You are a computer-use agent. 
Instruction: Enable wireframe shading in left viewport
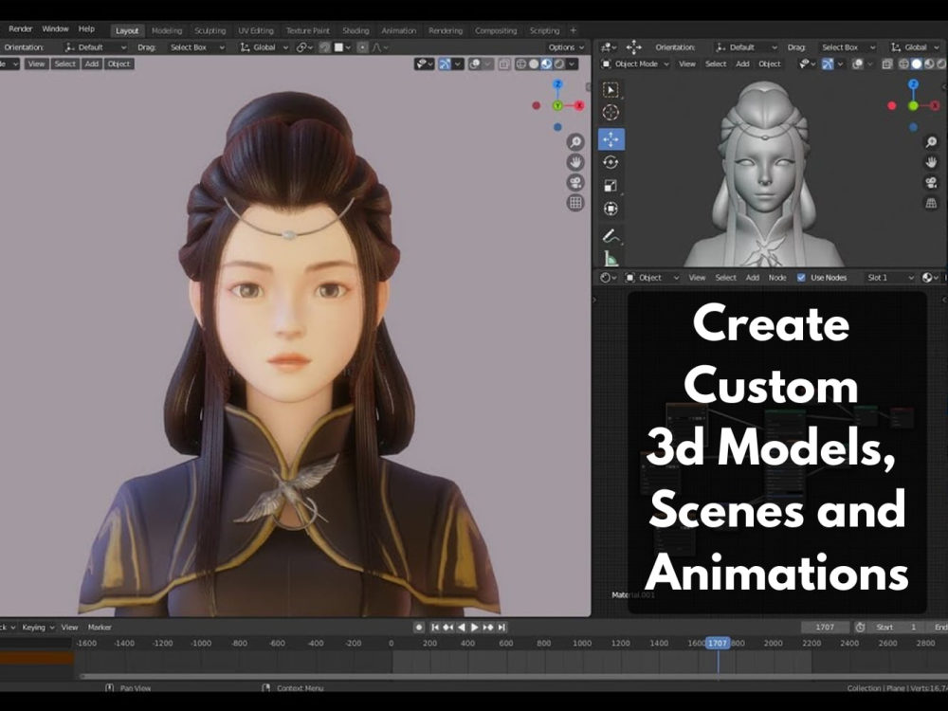tap(520, 64)
